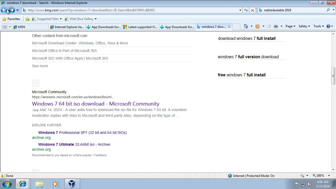The width and height of the screenshot is (336, 189).
Task: Open the Favorites star button
Action: tap(11, 19)
